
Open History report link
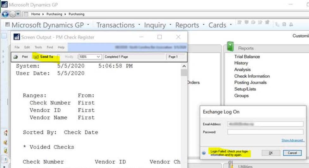point(241,63)
